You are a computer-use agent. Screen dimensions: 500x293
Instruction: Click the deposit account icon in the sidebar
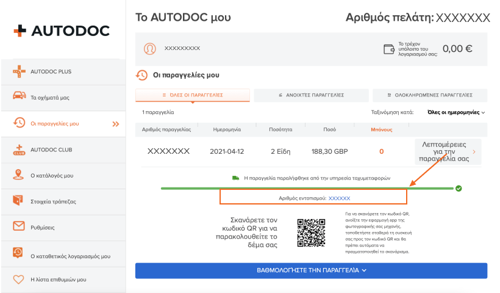[18, 253]
